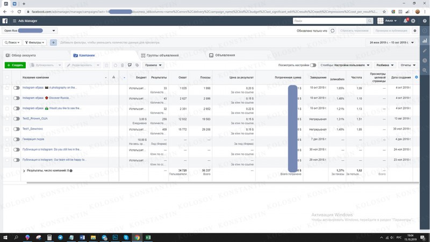The height and width of the screenshot is (242, 430).
Task: Expand the campaign results summary row chevron
Action: (24, 171)
